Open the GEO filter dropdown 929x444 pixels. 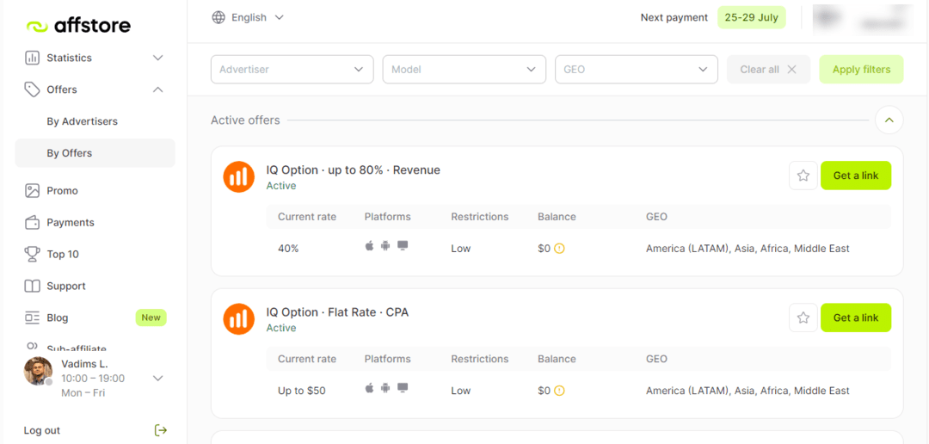[636, 70]
